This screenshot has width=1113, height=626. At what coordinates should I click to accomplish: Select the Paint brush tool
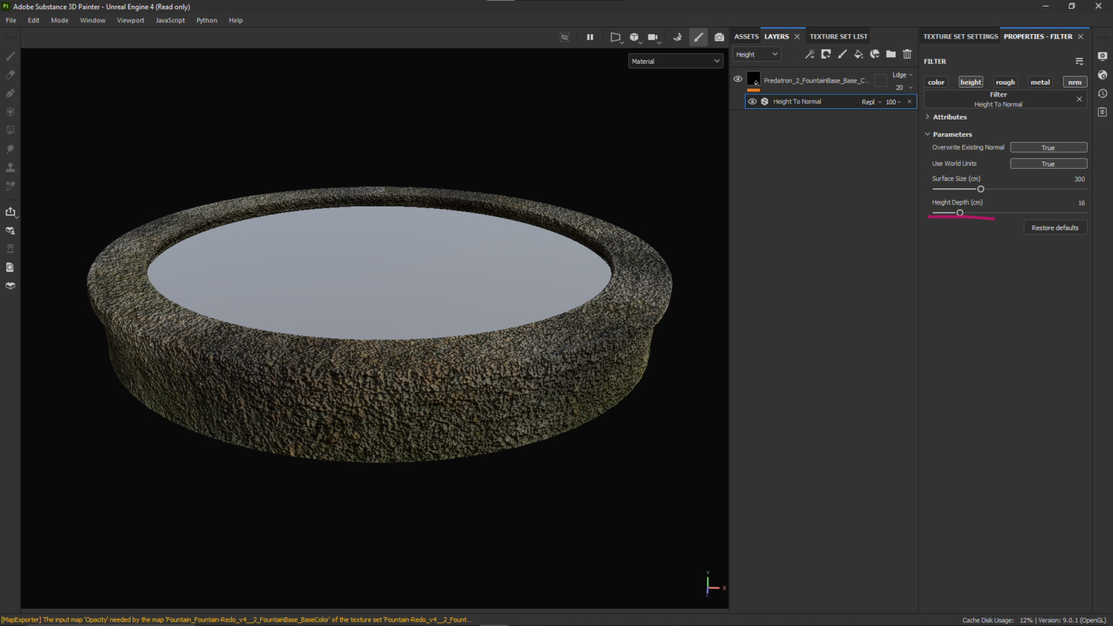point(10,56)
